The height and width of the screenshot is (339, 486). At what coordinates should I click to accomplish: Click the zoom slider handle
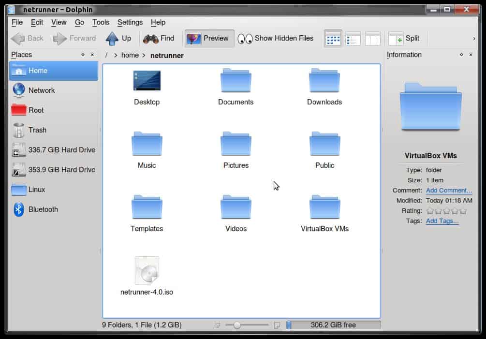tap(237, 325)
